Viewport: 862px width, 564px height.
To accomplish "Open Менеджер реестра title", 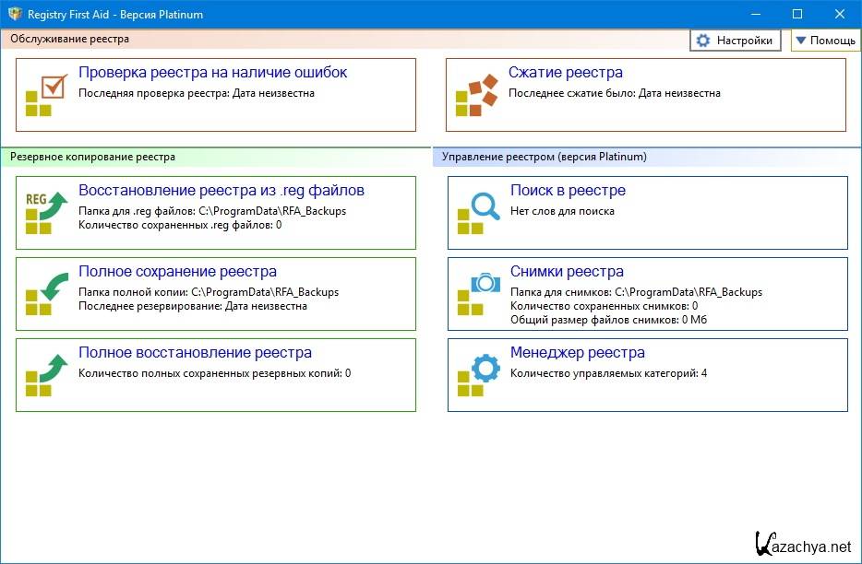I will pyautogui.click(x=577, y=353).
